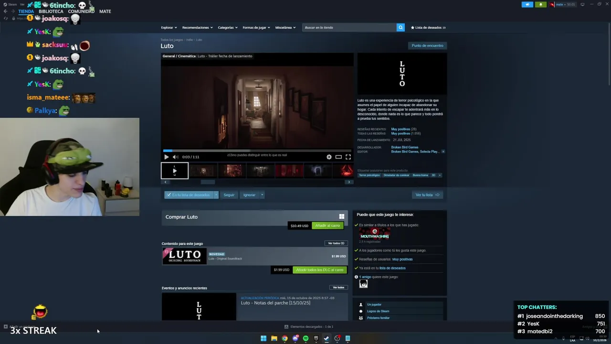This screenshot has width=611, height=344.
Task: Open the Steam menu
Action: click(x=11, y=4)
